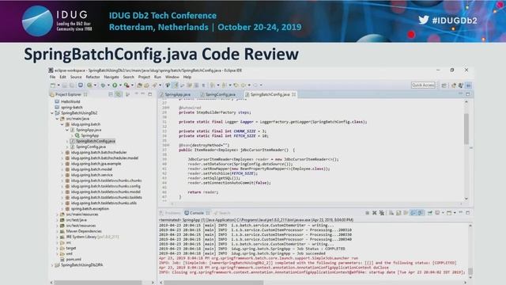The width and height of the screenshot is (506, 285).
Task: Open the Project menu
Action: tap(144, 77)
